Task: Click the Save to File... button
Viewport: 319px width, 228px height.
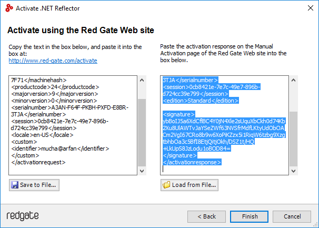Action: (34, 185)
